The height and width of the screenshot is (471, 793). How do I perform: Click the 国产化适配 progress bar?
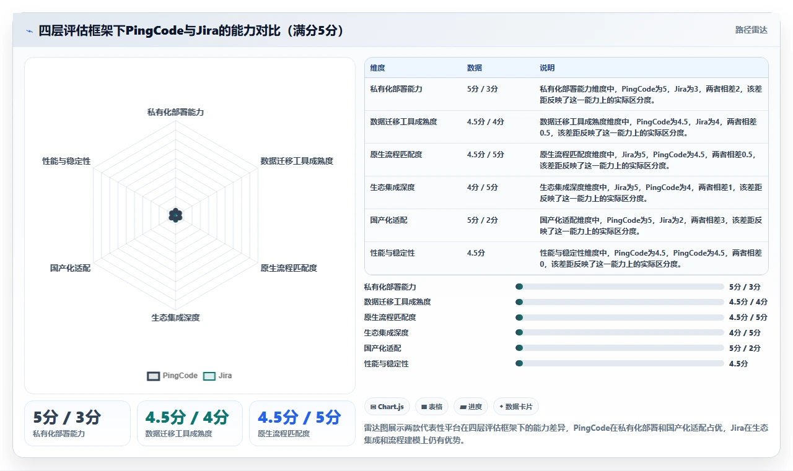tap(620, 348)
